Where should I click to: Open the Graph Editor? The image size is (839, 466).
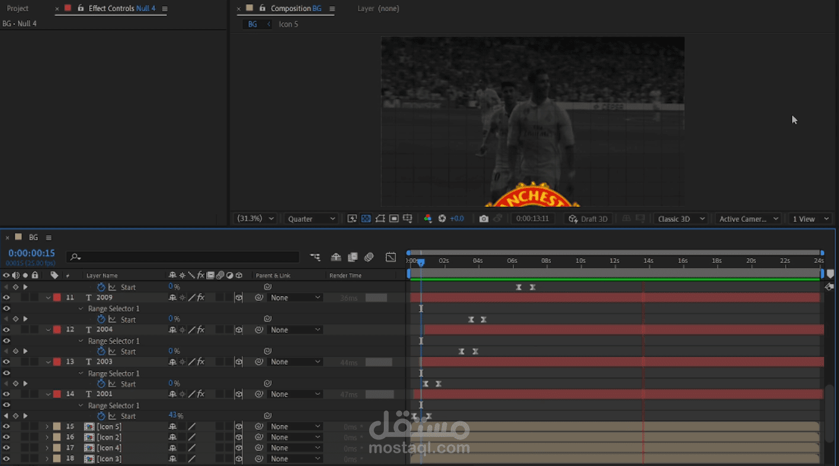(x=390, y=257)
